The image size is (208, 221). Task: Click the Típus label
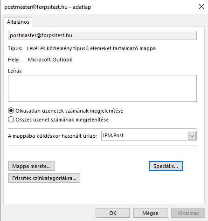point(15,48)
